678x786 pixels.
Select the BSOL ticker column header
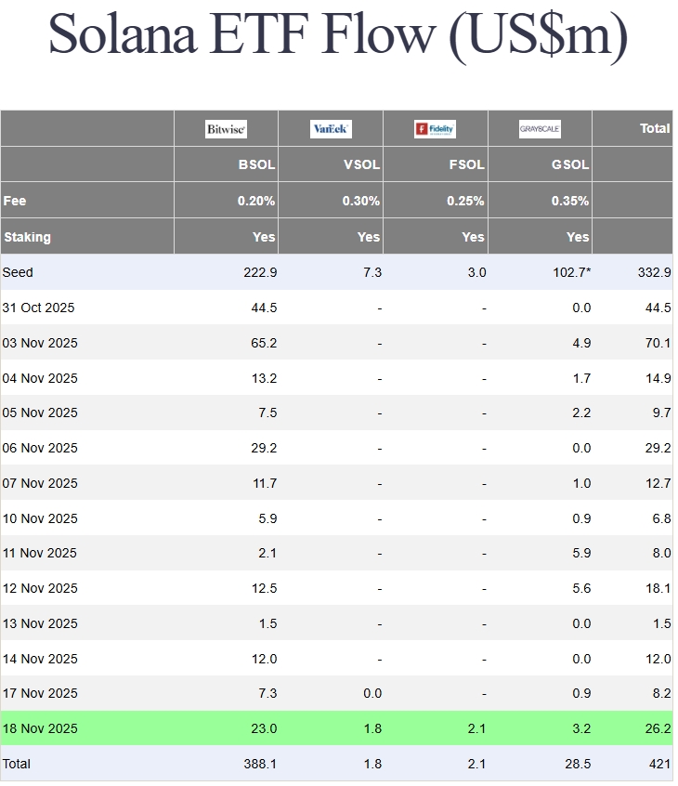point(256,164)
